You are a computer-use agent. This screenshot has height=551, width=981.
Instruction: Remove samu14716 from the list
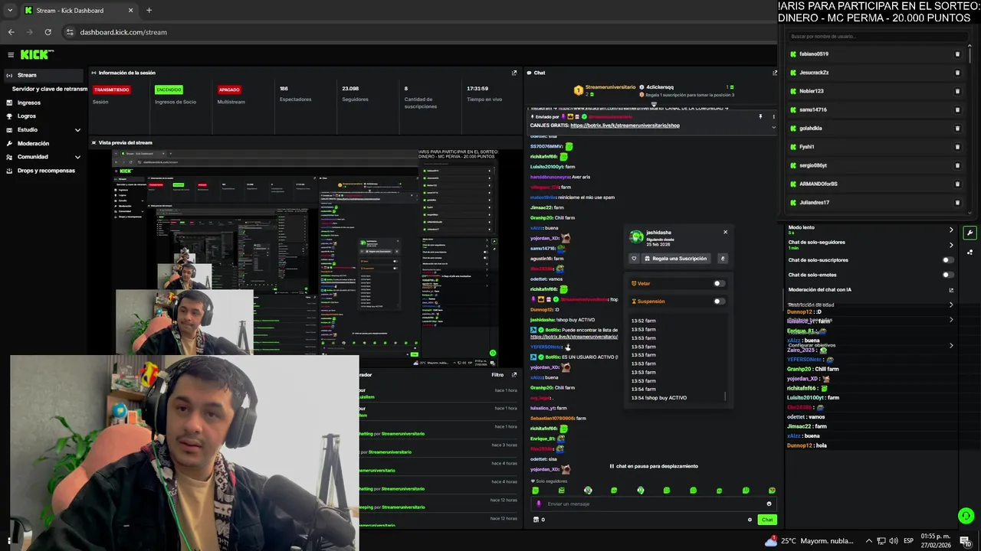[957, 109]
